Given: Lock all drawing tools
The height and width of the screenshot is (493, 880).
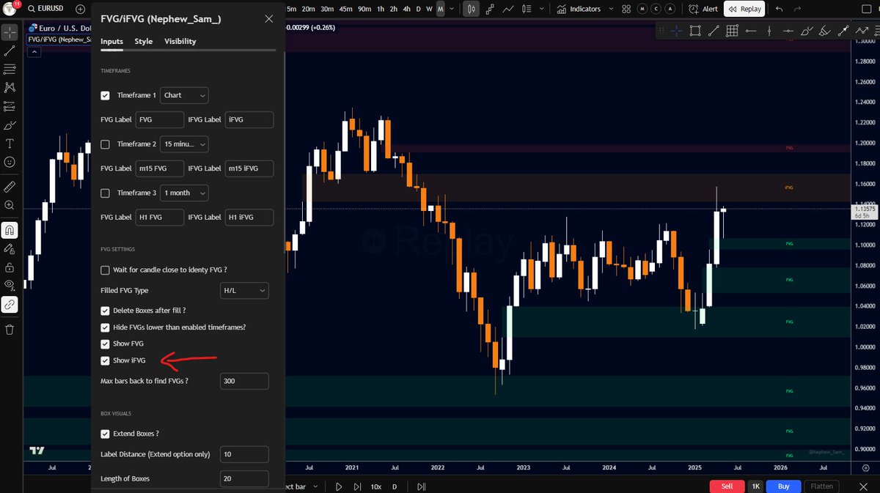Looking at the screenshot, I should pyautogui.click(x=10, y=267).
